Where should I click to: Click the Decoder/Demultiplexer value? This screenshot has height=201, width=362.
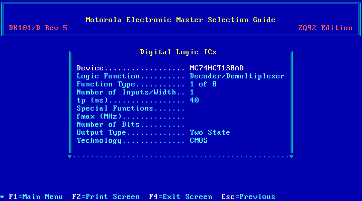click(237, 76)
